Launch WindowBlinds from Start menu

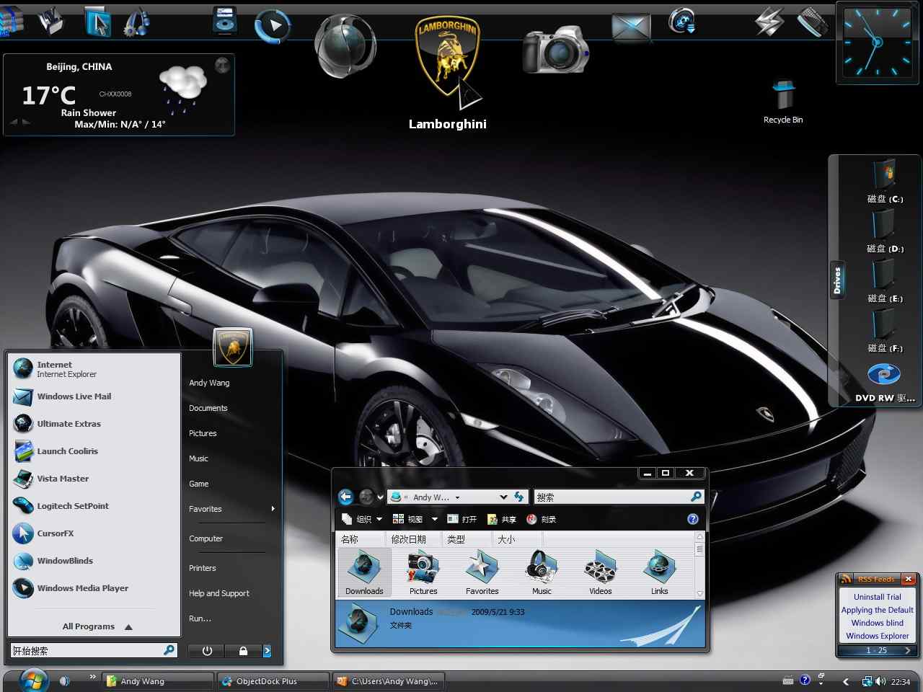[54, 561]
